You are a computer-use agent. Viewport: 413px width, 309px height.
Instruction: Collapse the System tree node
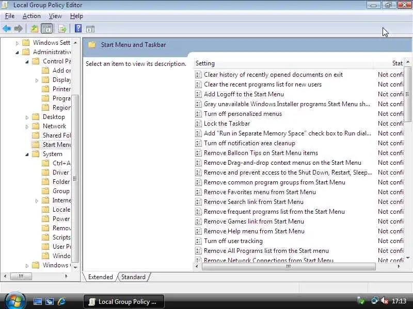[27, 154]
